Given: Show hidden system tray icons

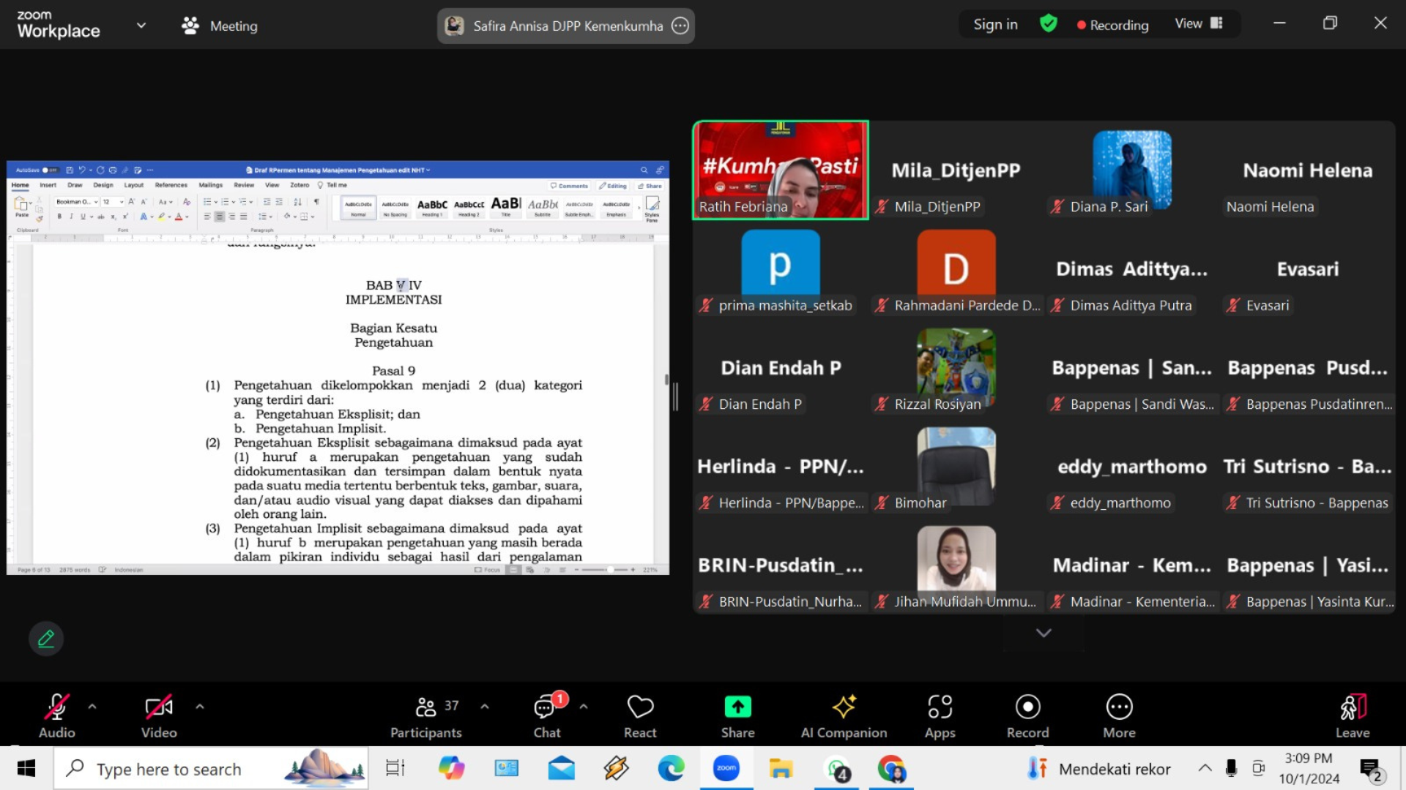Looking at the screenshot, I should (x=1205, y=768).
